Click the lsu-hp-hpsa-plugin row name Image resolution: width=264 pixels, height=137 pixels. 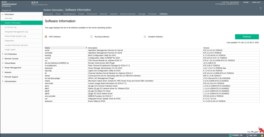52,78
